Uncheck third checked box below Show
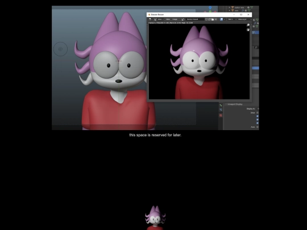 tap(258, 123)
